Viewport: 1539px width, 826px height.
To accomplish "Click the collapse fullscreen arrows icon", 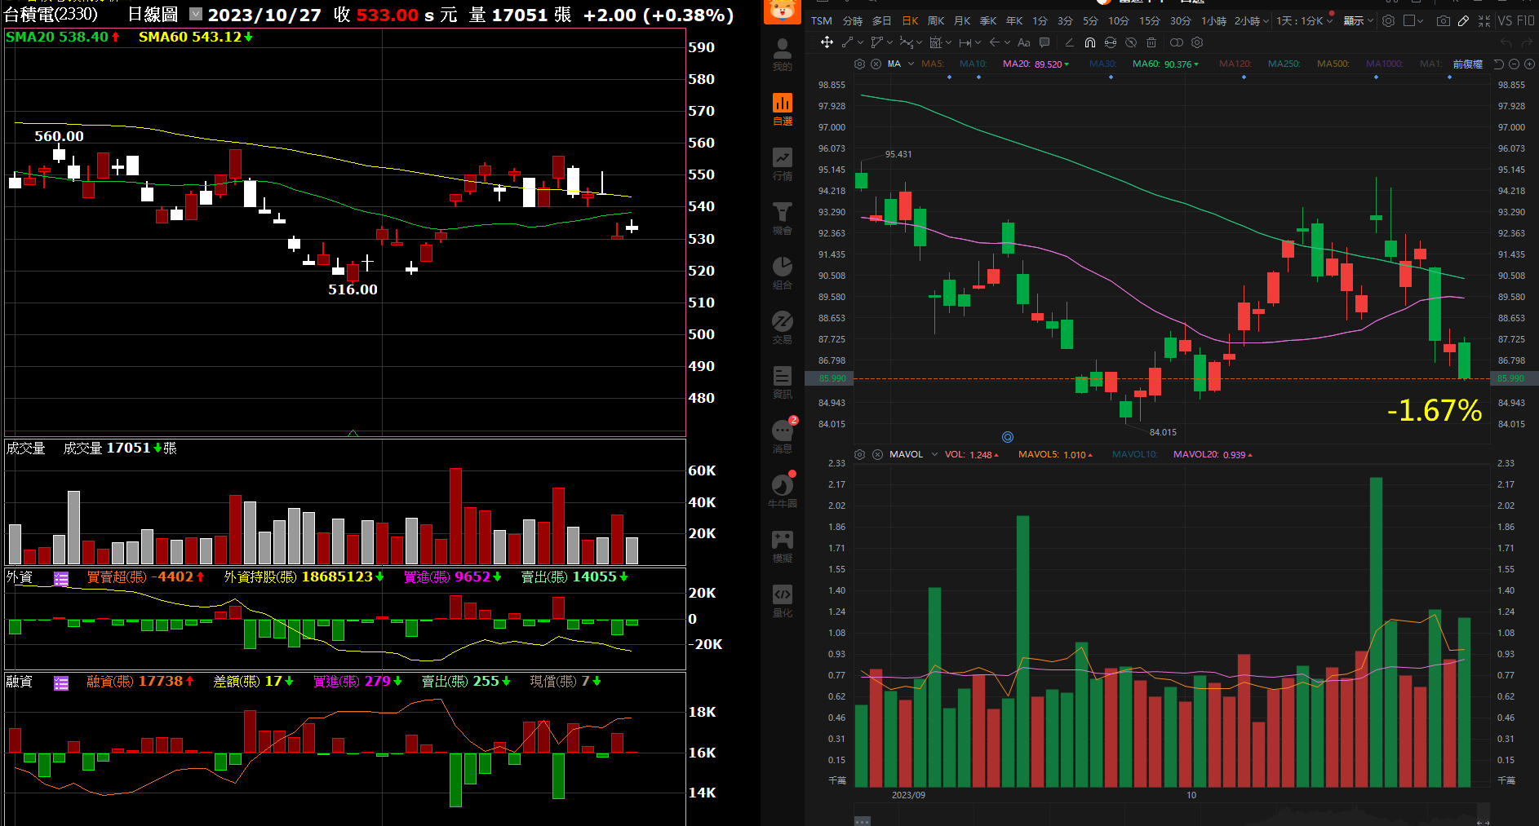I will 1484,20.
